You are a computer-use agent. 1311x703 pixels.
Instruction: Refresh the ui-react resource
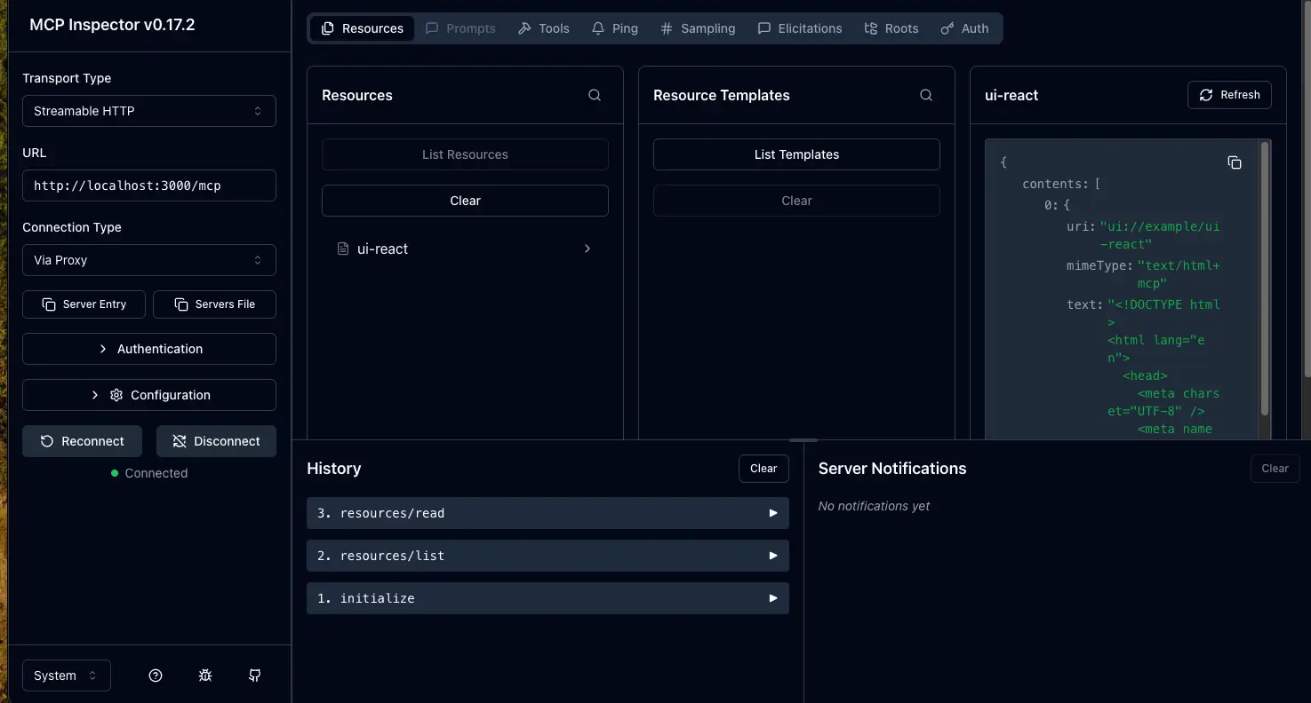1229,95
